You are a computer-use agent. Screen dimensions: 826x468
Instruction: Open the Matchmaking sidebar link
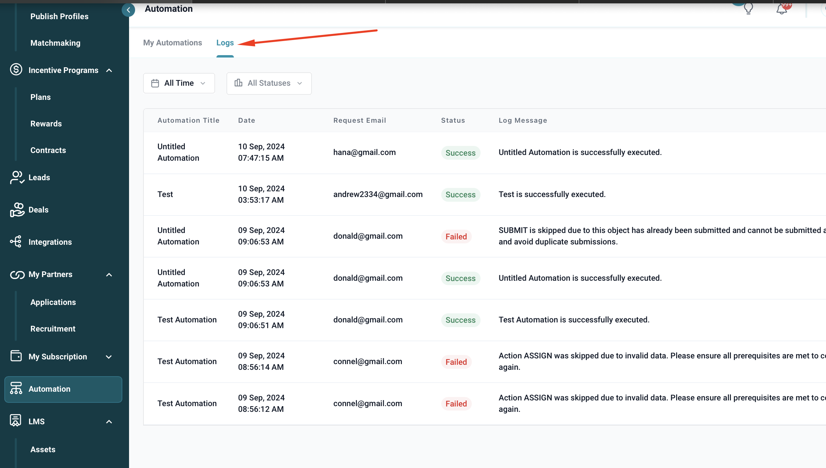[55, 43]
